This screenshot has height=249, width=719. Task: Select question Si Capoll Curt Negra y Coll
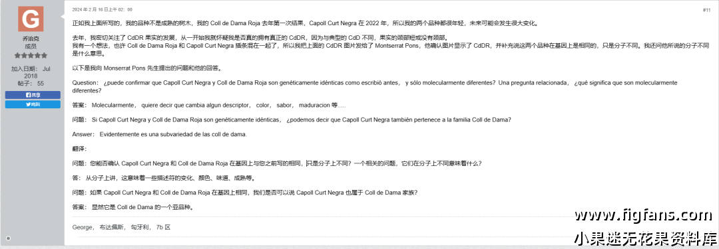click(x=292, y=120)
